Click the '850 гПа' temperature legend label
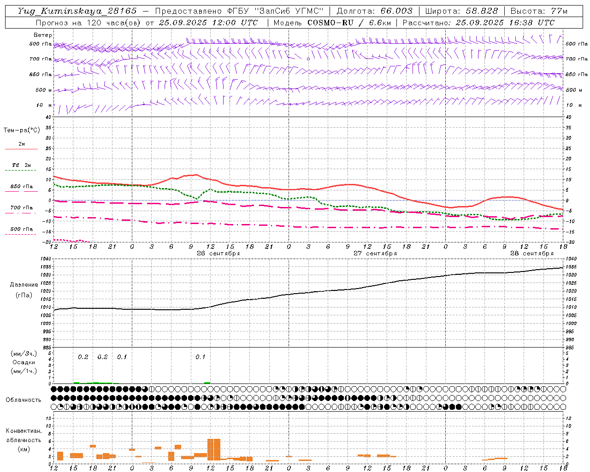Screen dimensions: 590x472 click(22, 187)
